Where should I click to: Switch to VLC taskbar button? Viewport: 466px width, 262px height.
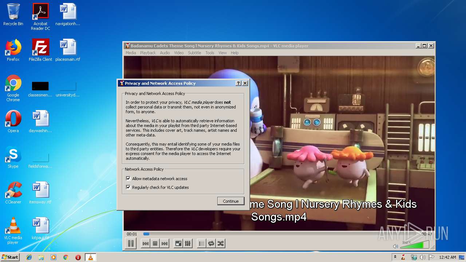(x=90, y=257)
